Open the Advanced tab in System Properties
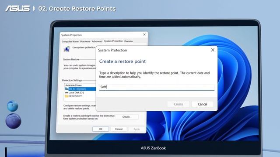This screenshot has width=280, height=157. [x=97, y=41]
